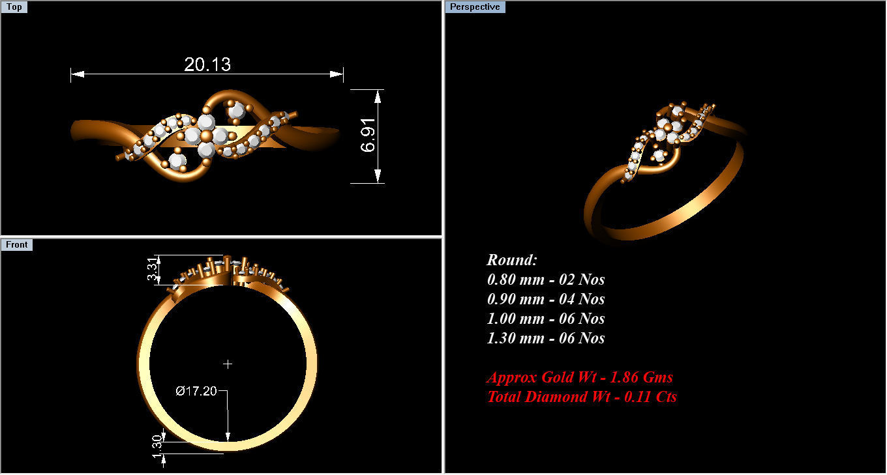Screen dimensions: 887x475
Task: Select the Perspective viewport label
Action: pos(475,7)
